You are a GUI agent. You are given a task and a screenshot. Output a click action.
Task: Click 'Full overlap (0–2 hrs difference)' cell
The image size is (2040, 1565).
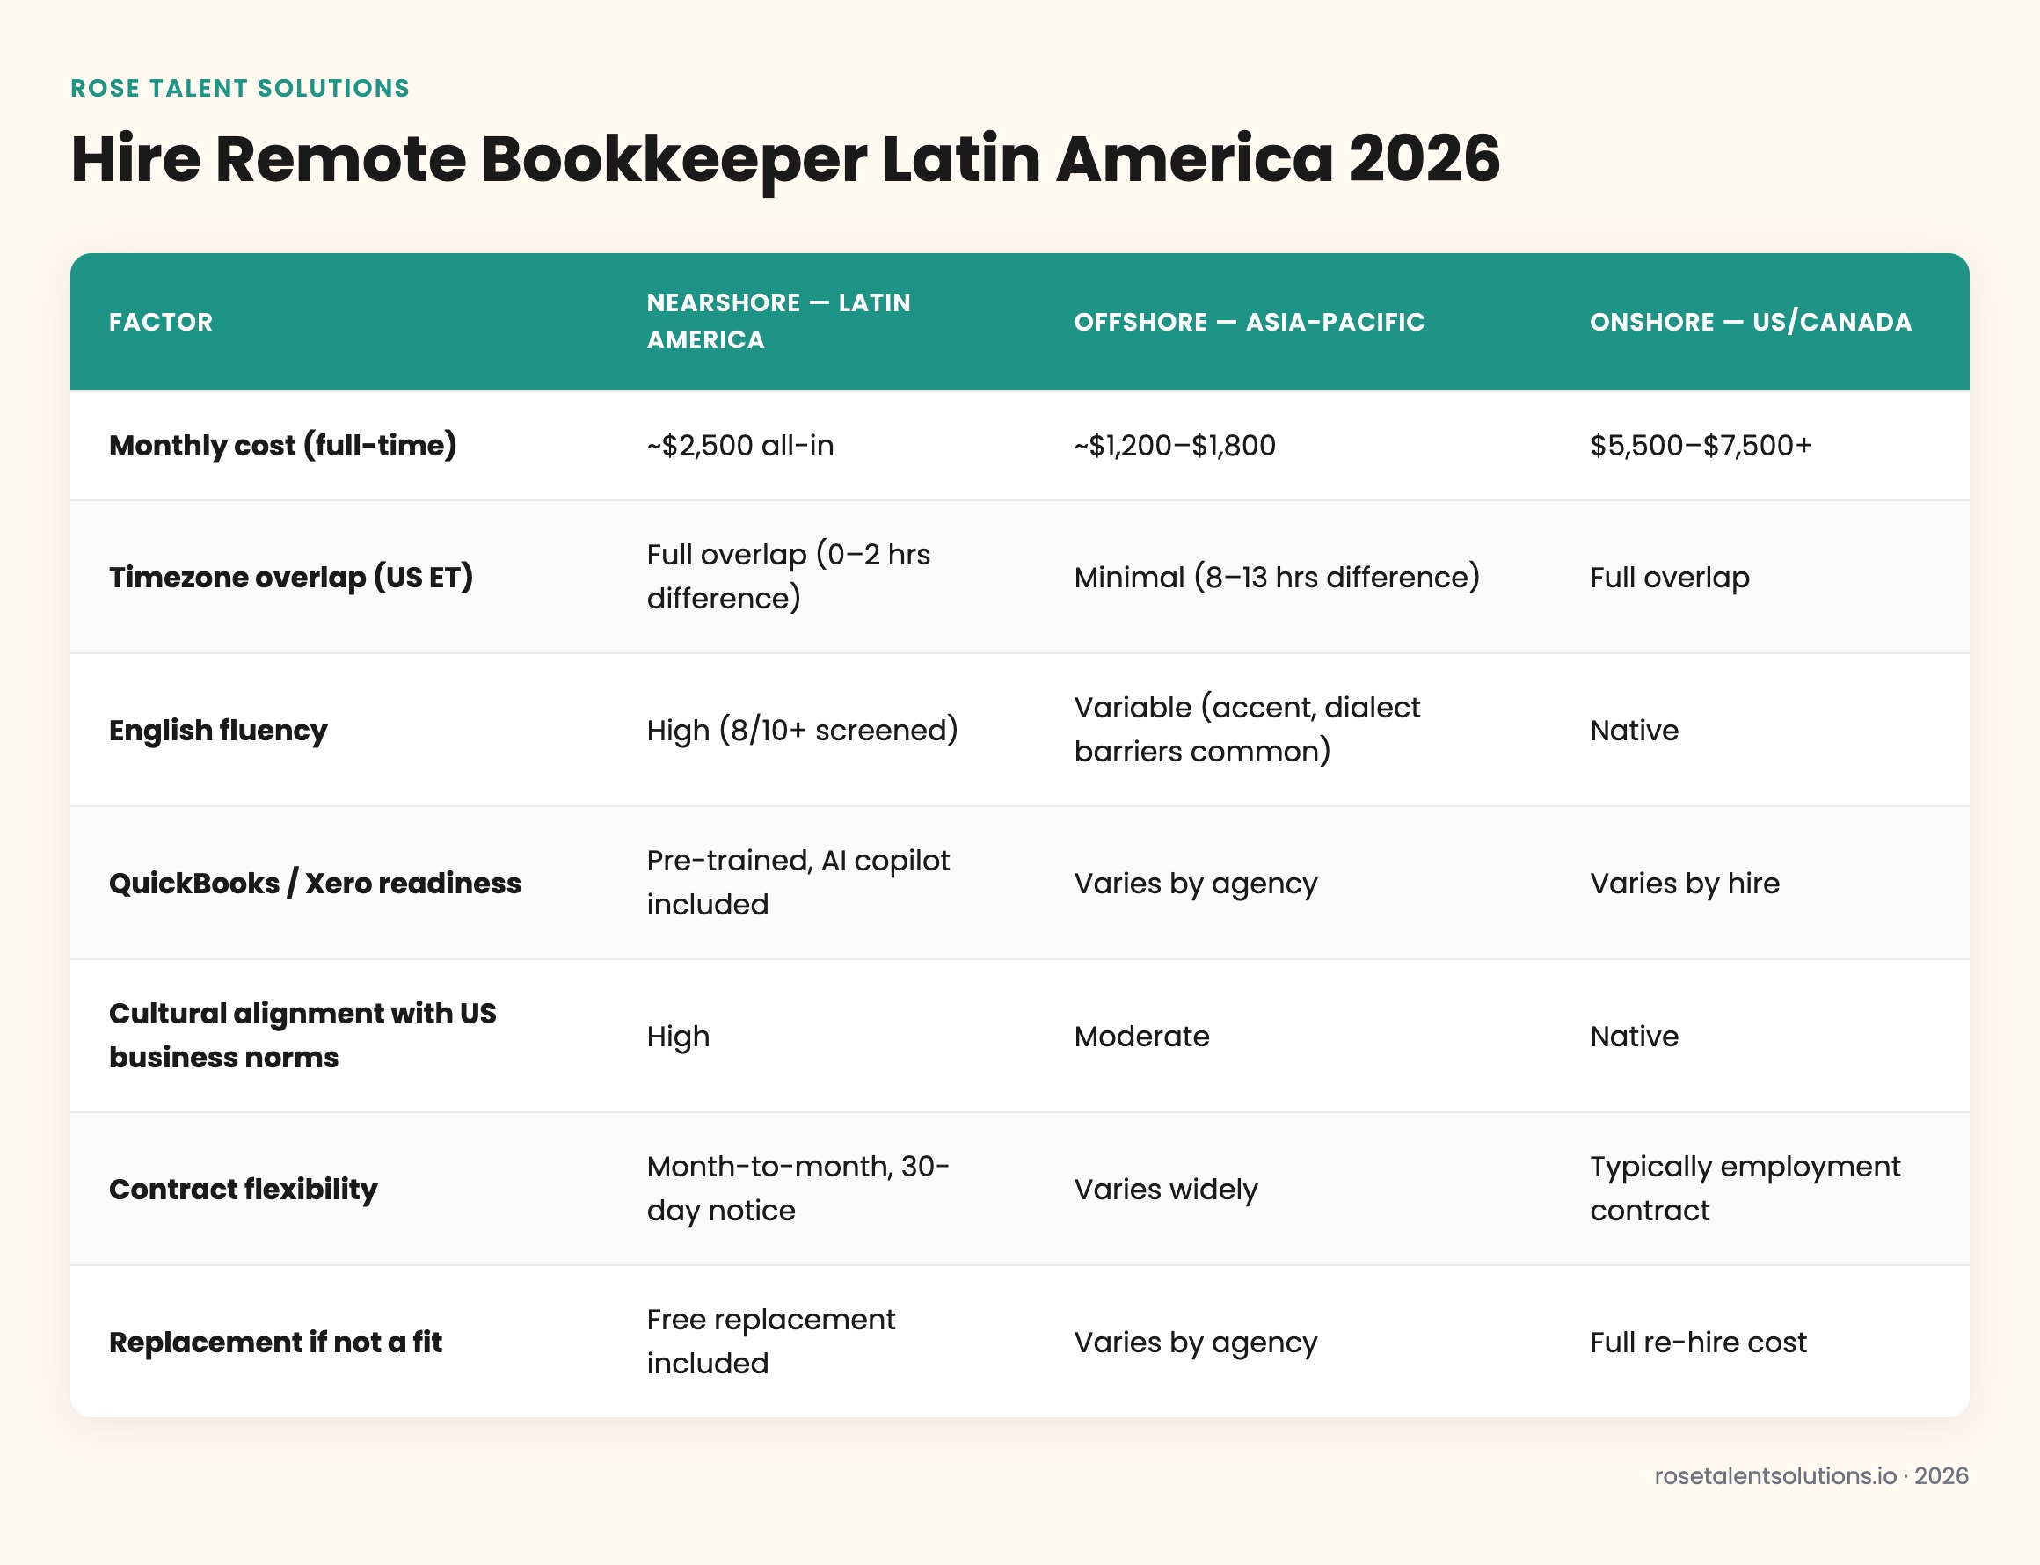tap(788, 577)
